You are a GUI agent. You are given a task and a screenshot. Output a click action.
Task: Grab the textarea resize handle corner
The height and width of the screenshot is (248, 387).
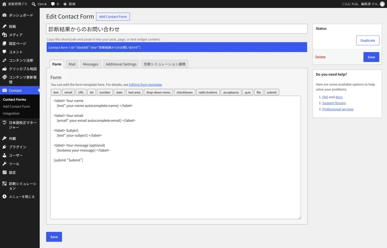point(299,218)
